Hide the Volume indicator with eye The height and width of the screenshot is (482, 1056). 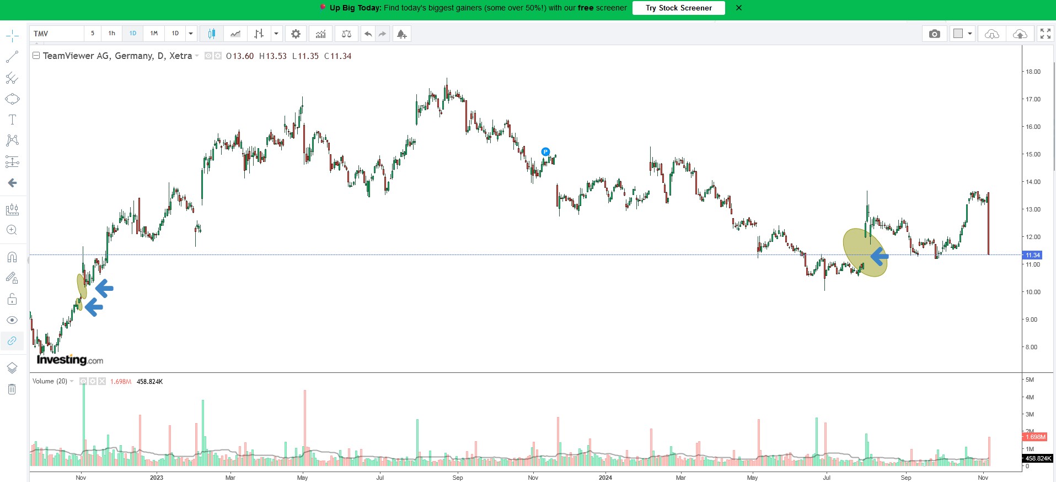83,381
